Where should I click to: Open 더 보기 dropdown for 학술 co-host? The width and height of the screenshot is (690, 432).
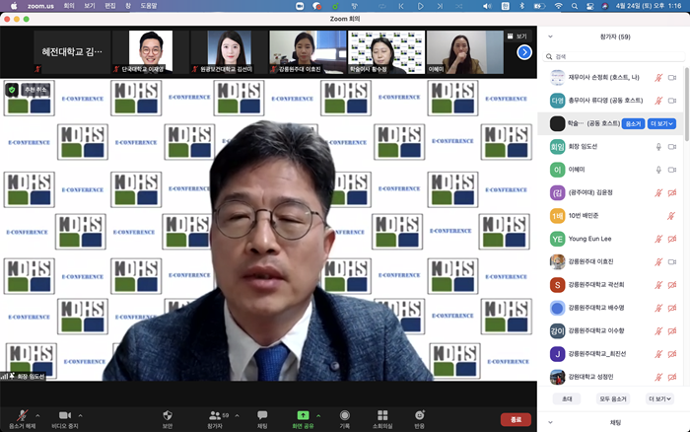click(x=661, y=123)
